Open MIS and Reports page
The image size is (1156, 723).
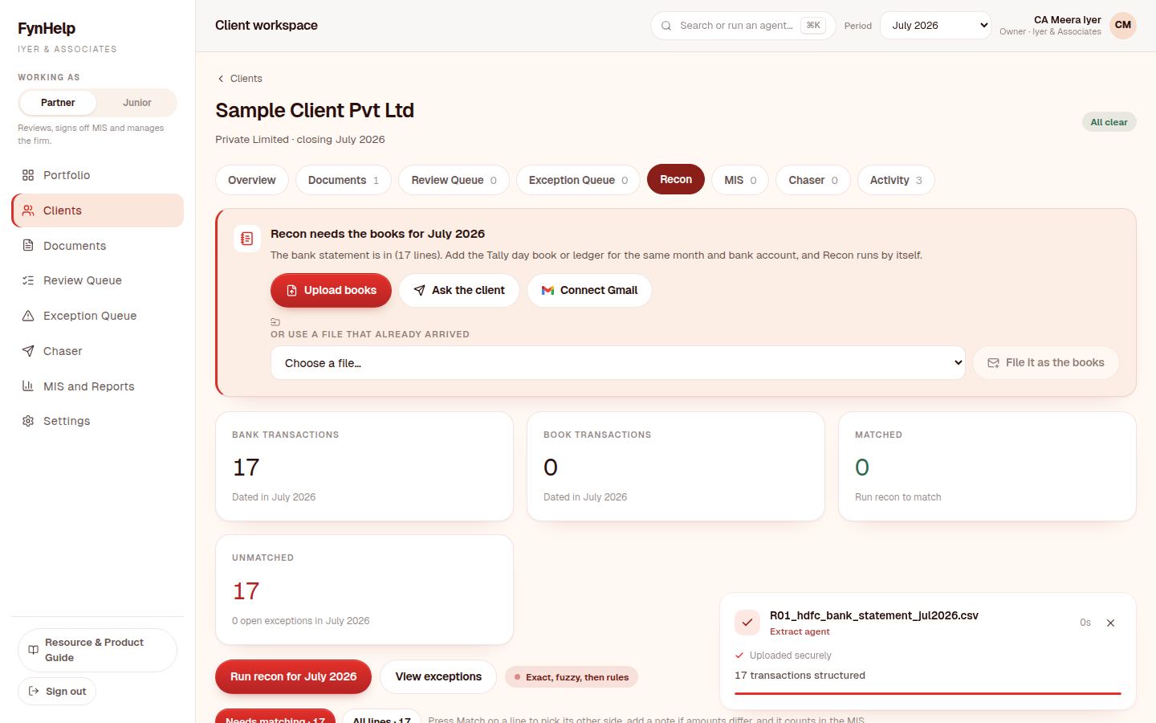click(x=97, y=386)
